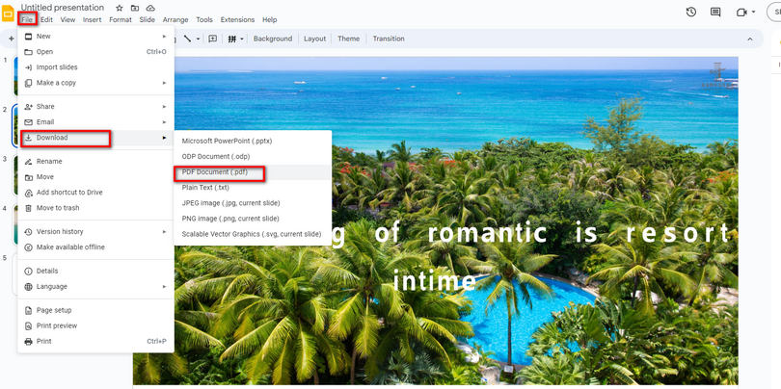
Task: Choose Print in the File menu
Action: click(95, 341)
